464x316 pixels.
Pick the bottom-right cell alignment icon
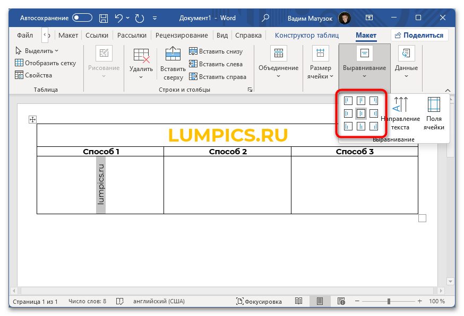coord(374,126)
